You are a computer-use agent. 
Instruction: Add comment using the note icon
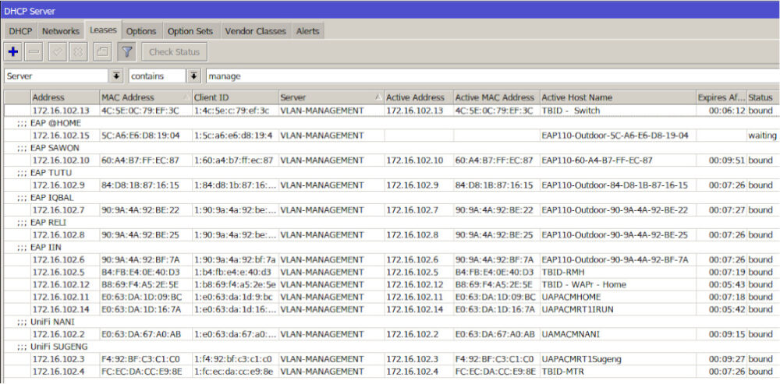[102, 51]
